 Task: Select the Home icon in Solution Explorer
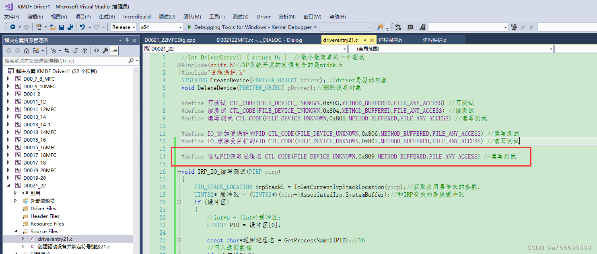coord(27,51)
